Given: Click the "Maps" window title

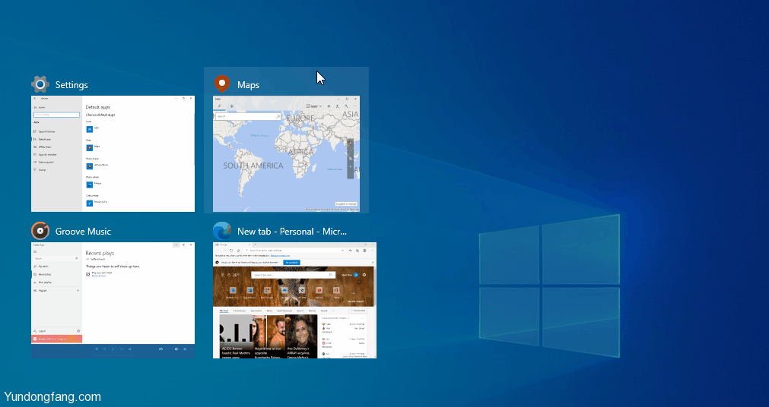Looking at the screenshot, I should coord(248,85).
